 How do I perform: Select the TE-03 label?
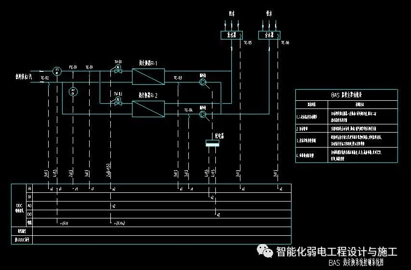tap(178, 78)
